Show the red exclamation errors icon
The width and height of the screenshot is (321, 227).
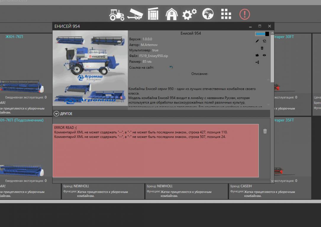[245, 14]
